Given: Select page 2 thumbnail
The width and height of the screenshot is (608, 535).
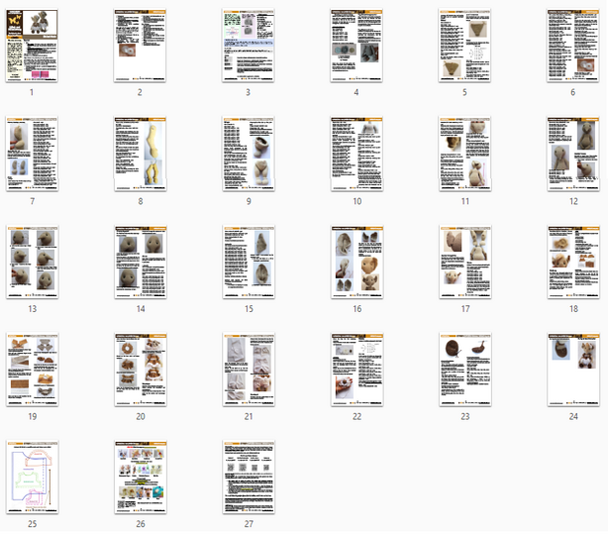Looking at the screenshot, I should click(x=140, y=45).
